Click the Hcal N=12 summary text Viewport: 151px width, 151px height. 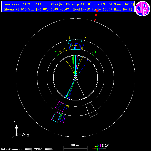(93, 9)
